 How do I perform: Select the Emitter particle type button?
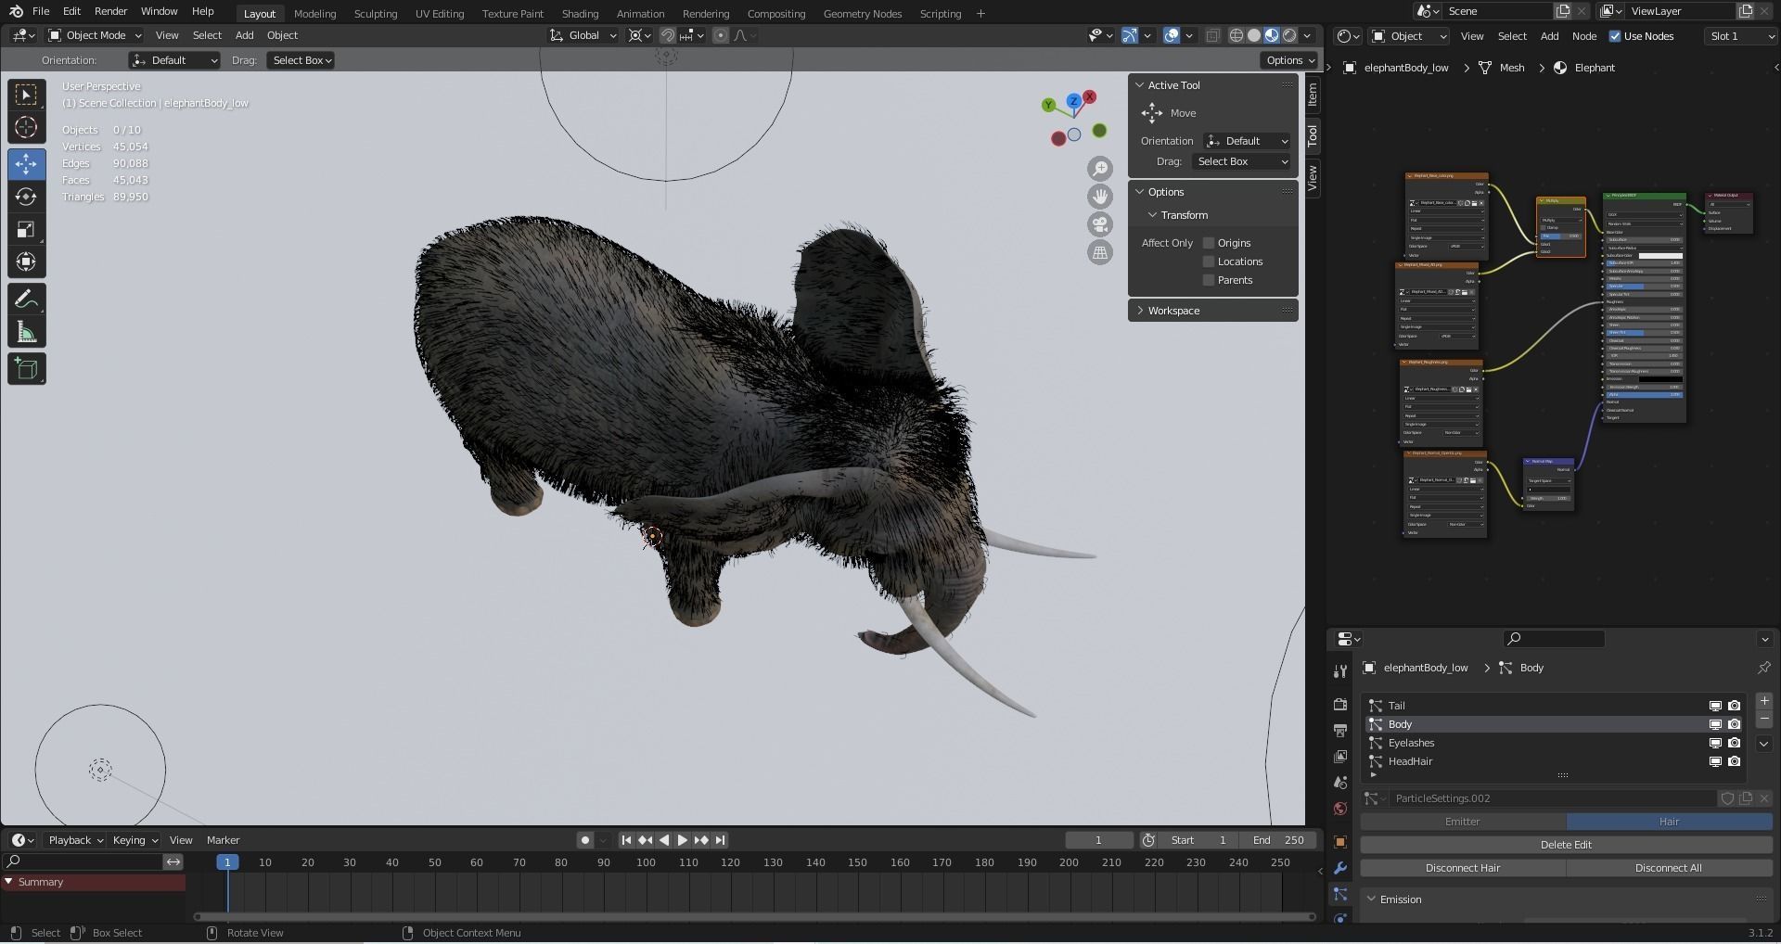pyautogui.click(x=1463, y=822)
